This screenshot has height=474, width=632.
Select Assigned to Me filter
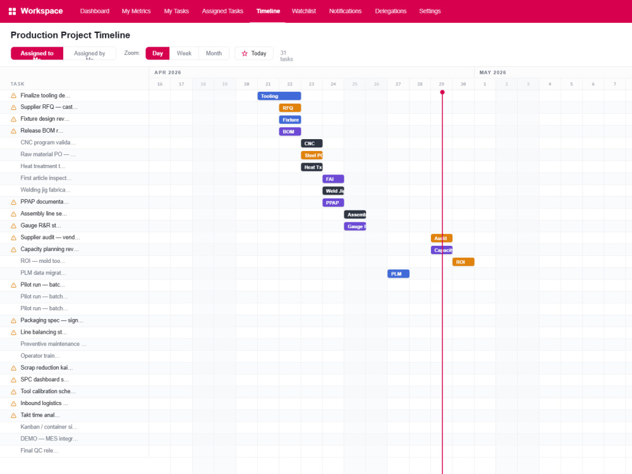37,53
